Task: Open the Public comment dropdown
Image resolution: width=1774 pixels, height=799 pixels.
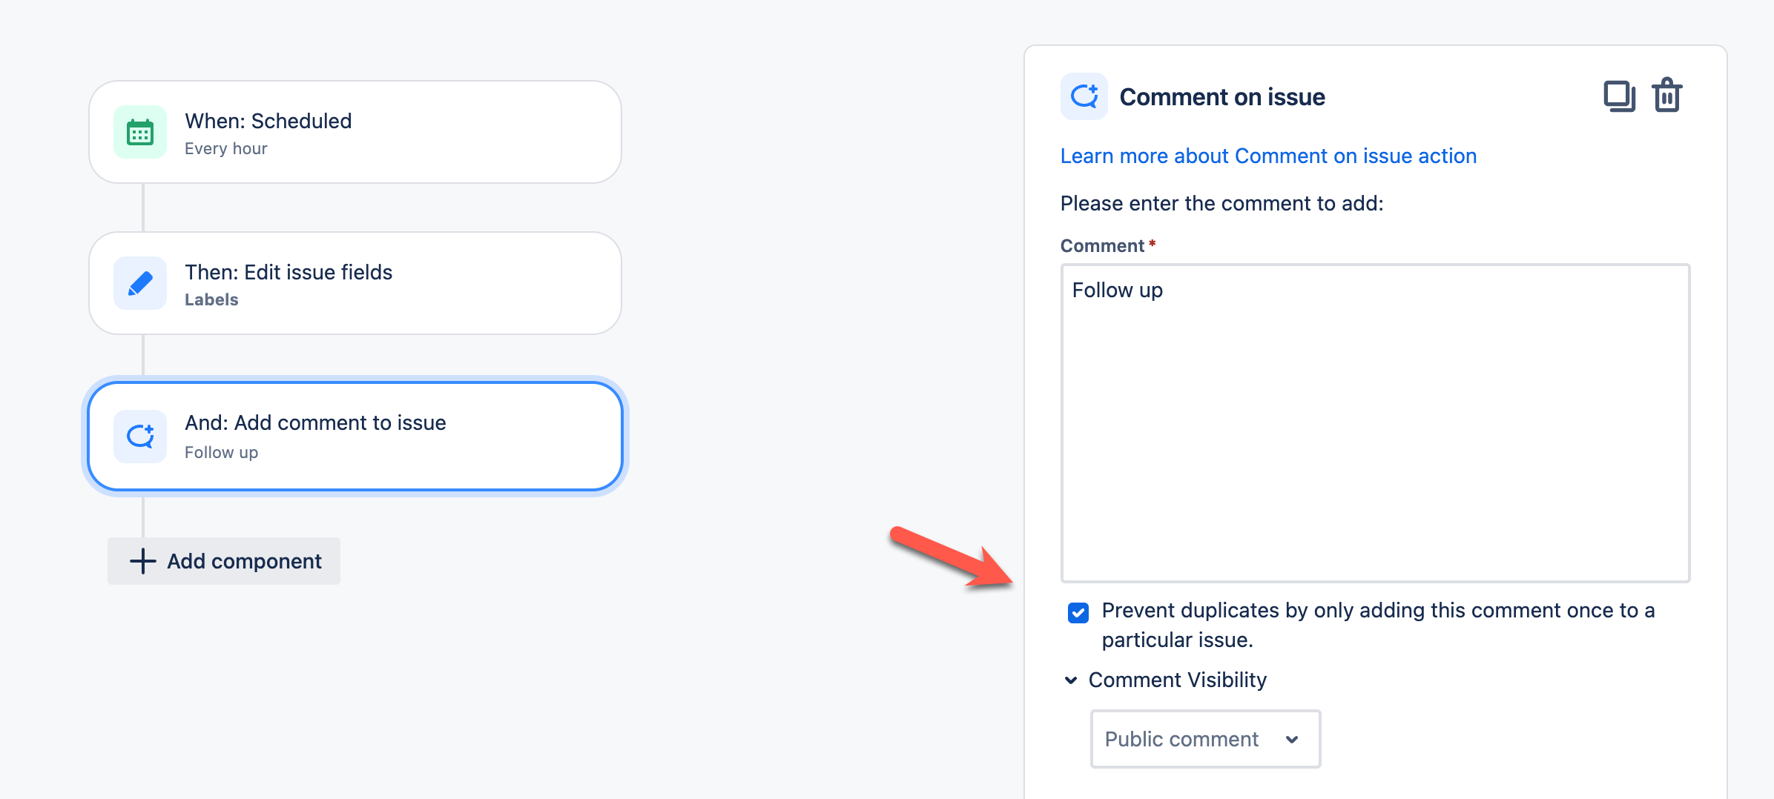Action: pyautogui.click(x=1204, y=739)
